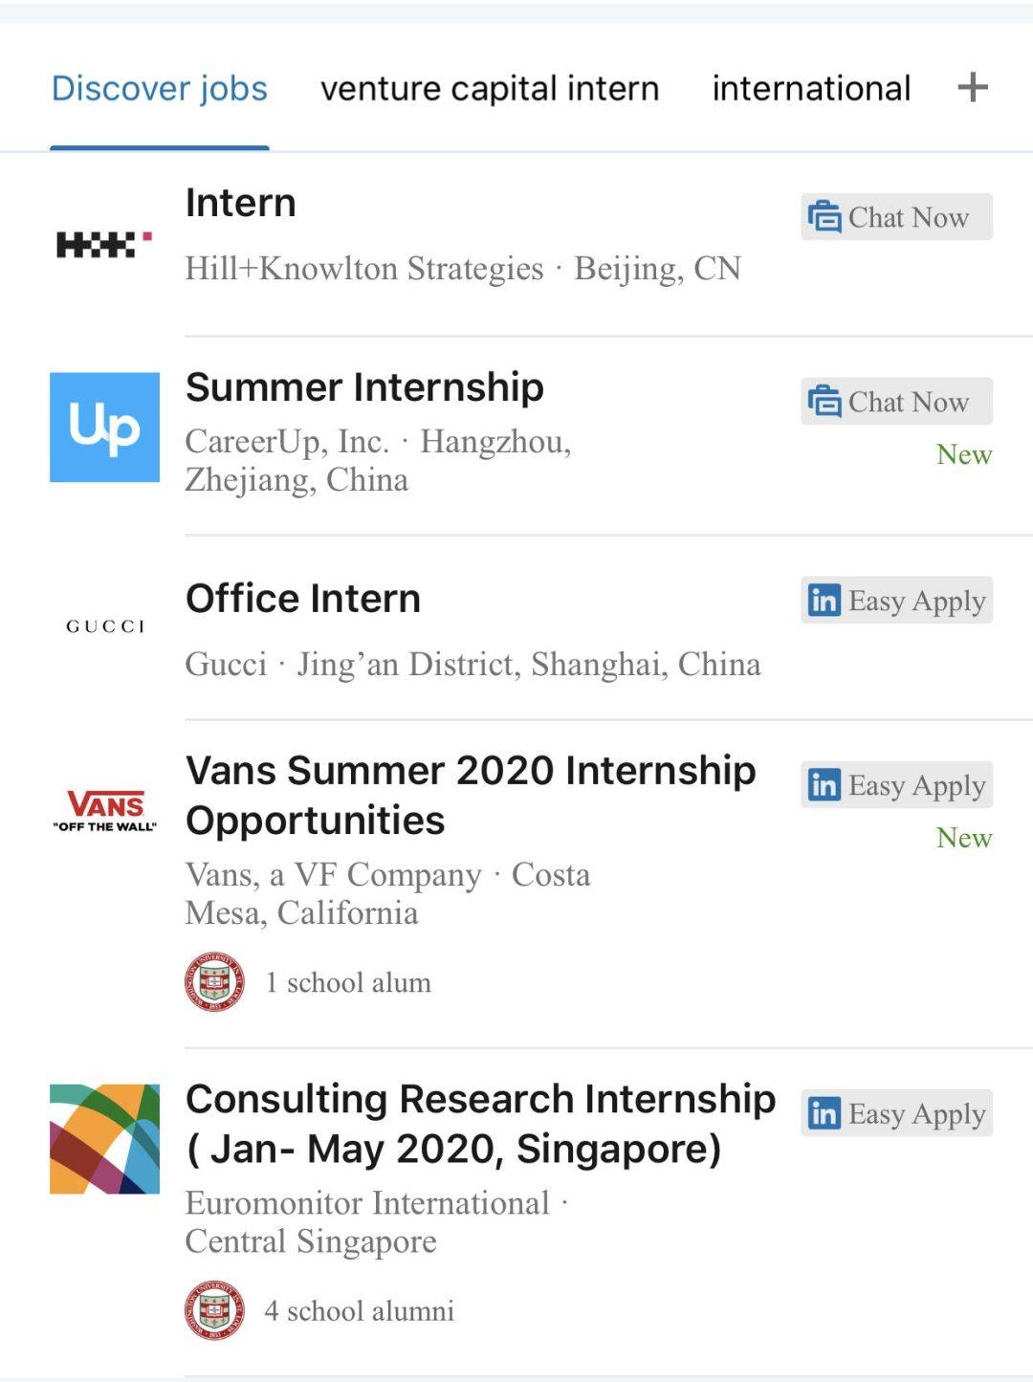Tap the CareerUp blue Up logo
Image resolution: width=1033 pixels, height=1382 pixels.
click(x=104, y=428)
